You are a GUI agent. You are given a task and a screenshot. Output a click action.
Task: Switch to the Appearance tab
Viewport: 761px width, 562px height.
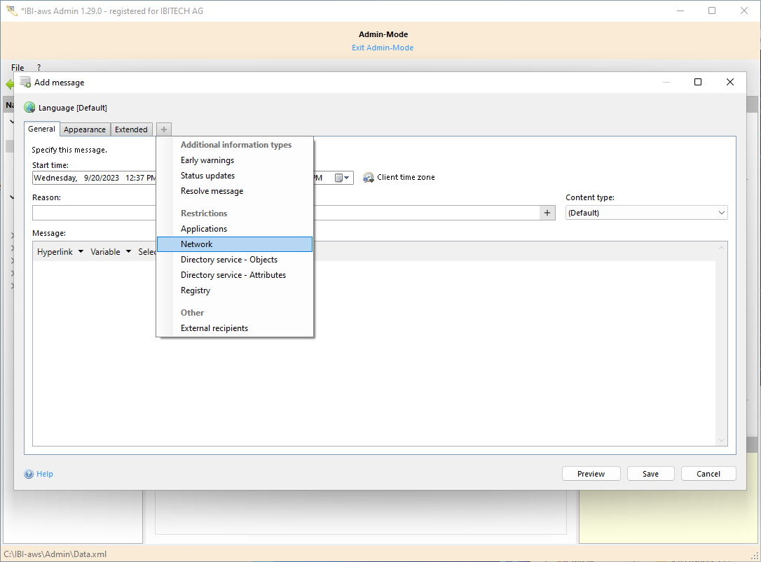pos(85,129)
